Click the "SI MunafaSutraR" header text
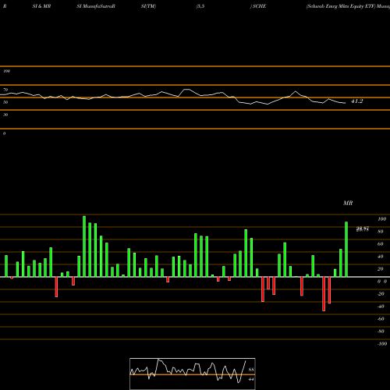 [96, 6]
